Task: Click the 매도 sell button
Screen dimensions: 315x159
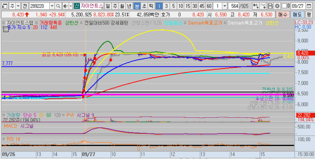Action: (x=297, y=15)
